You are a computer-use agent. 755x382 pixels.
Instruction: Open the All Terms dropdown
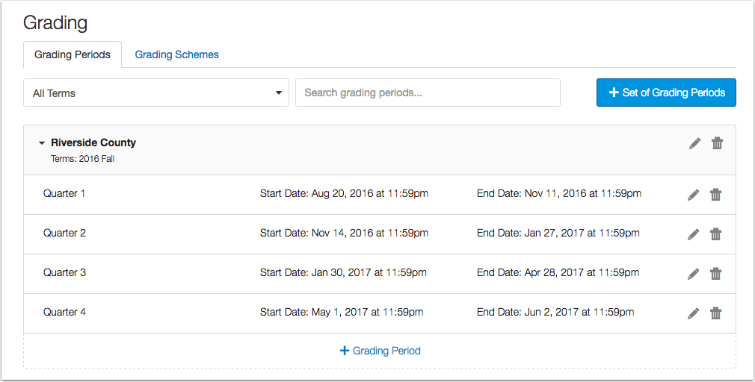coord(156,93)
